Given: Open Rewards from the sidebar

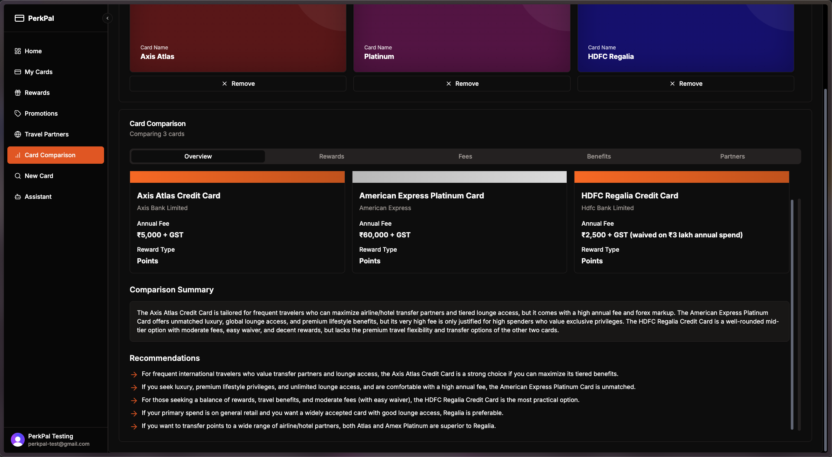Looking at the screenshot, I should (x=55, y=93).
